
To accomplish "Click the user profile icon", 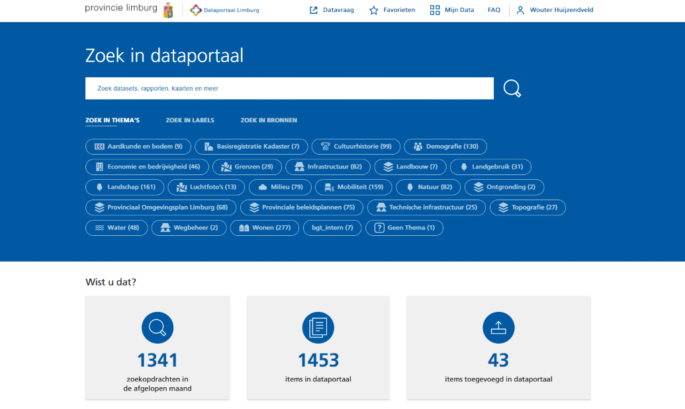I will pos(521,11).
